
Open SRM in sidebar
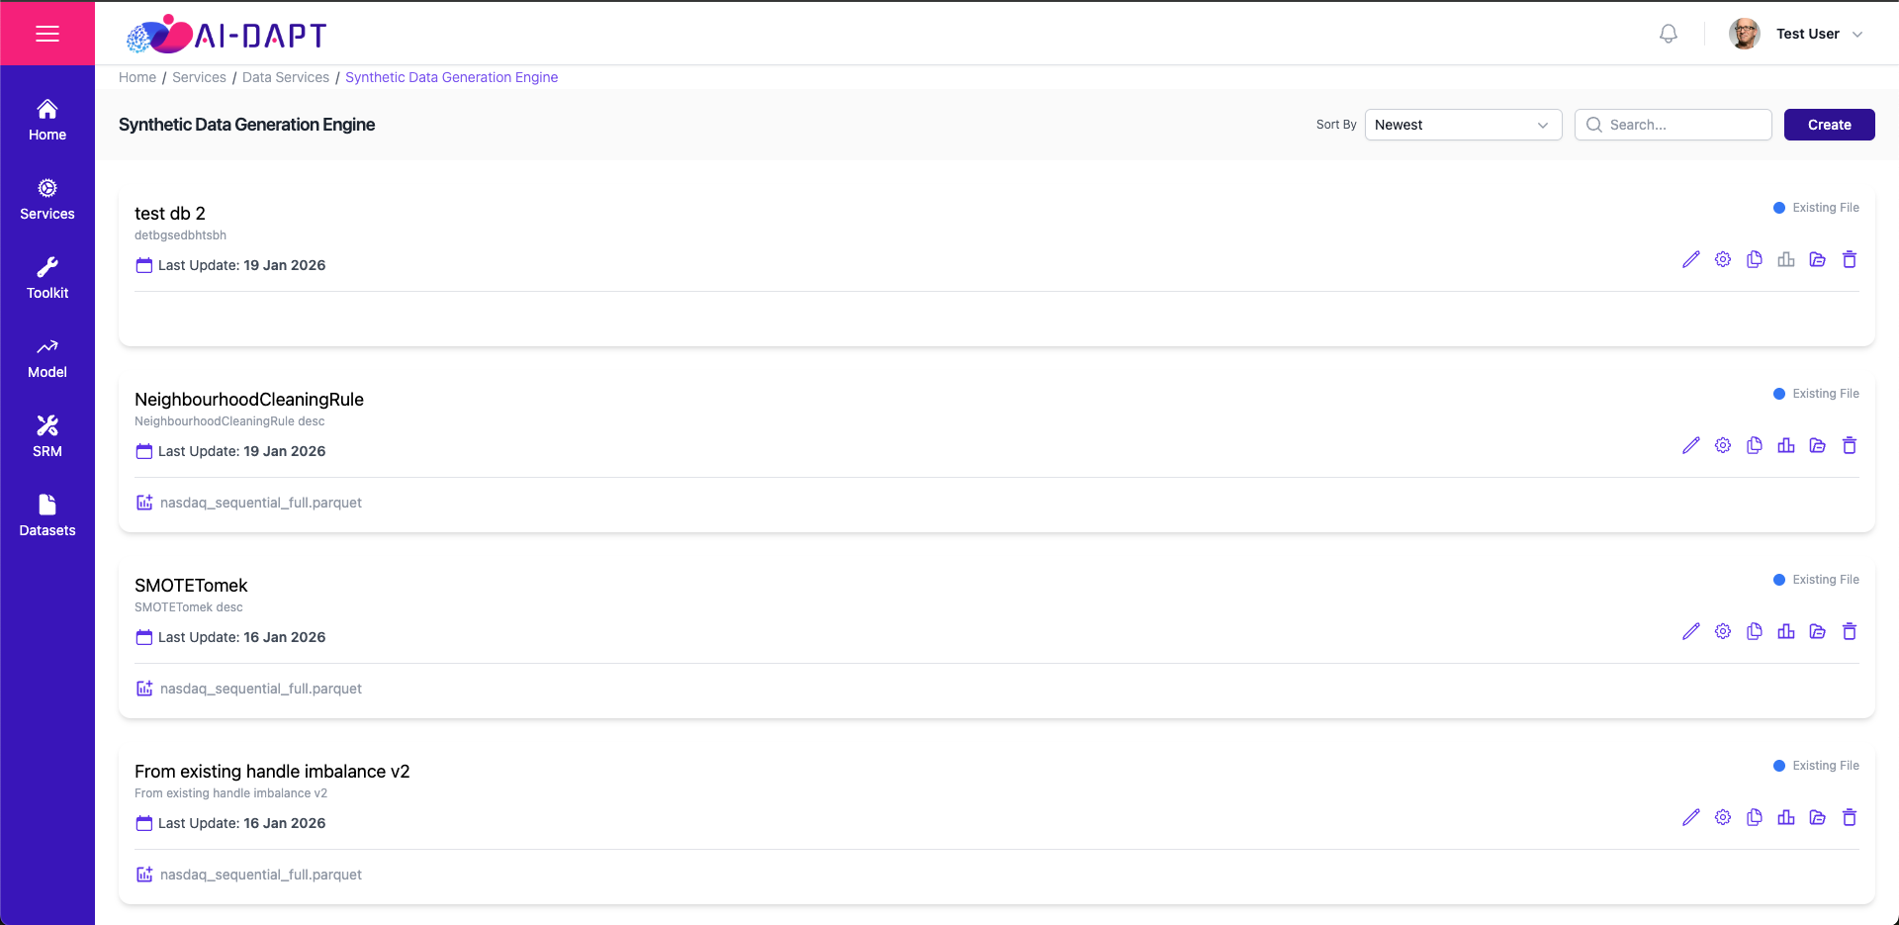(47, 436)
